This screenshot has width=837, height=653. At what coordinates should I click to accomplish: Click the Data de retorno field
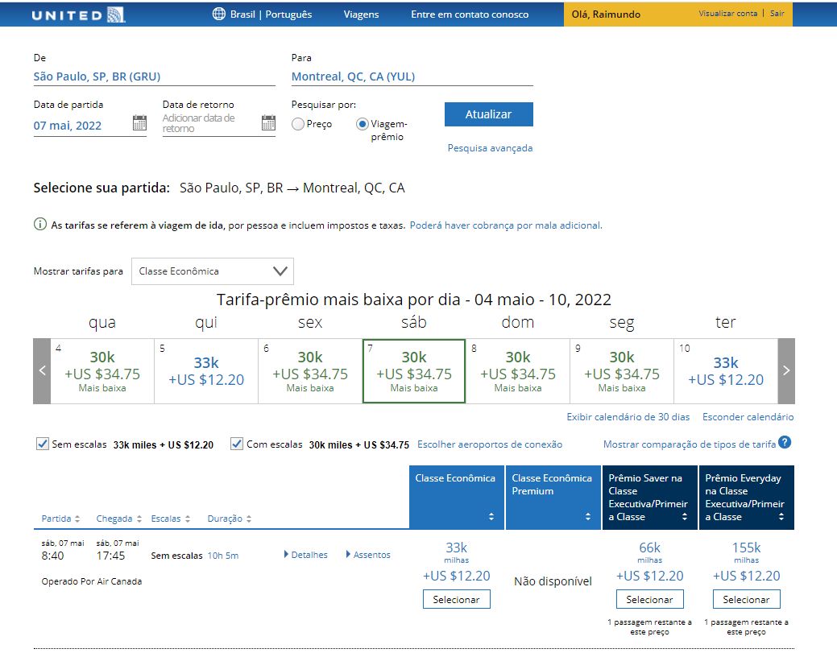pos(211,123)
